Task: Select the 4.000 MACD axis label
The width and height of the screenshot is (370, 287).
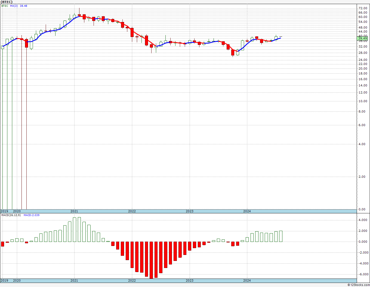Action: (x=363, y=220)
